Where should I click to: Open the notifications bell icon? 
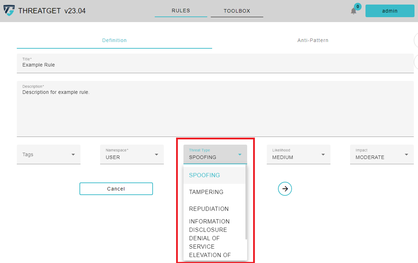(354, 11)
